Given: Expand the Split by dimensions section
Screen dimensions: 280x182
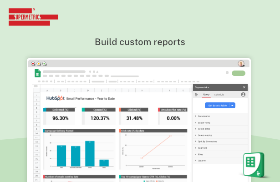Looking at the screenshot, I should tap(220, 142).
